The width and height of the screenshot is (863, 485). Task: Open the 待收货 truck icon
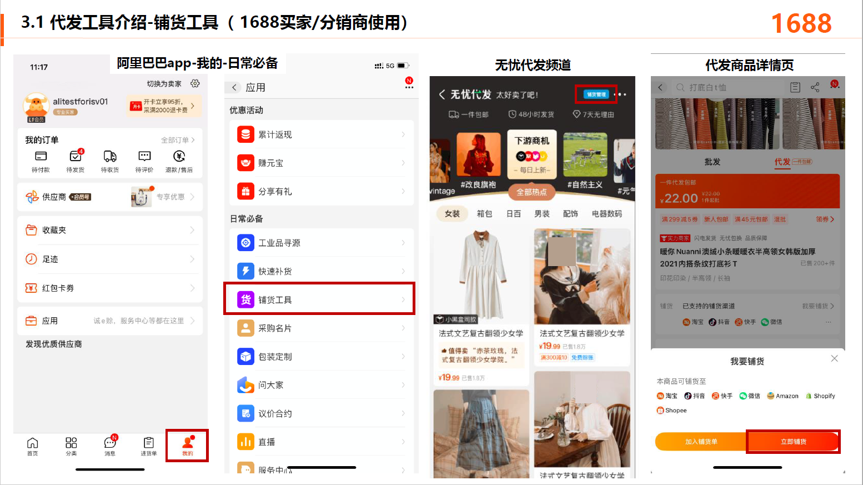click(110, 156)
